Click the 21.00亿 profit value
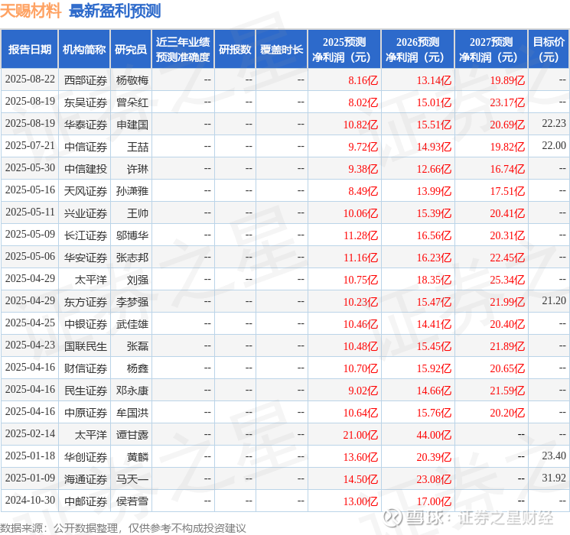Image resolution: width=570 pixels, height=535 pixels. 360,435
